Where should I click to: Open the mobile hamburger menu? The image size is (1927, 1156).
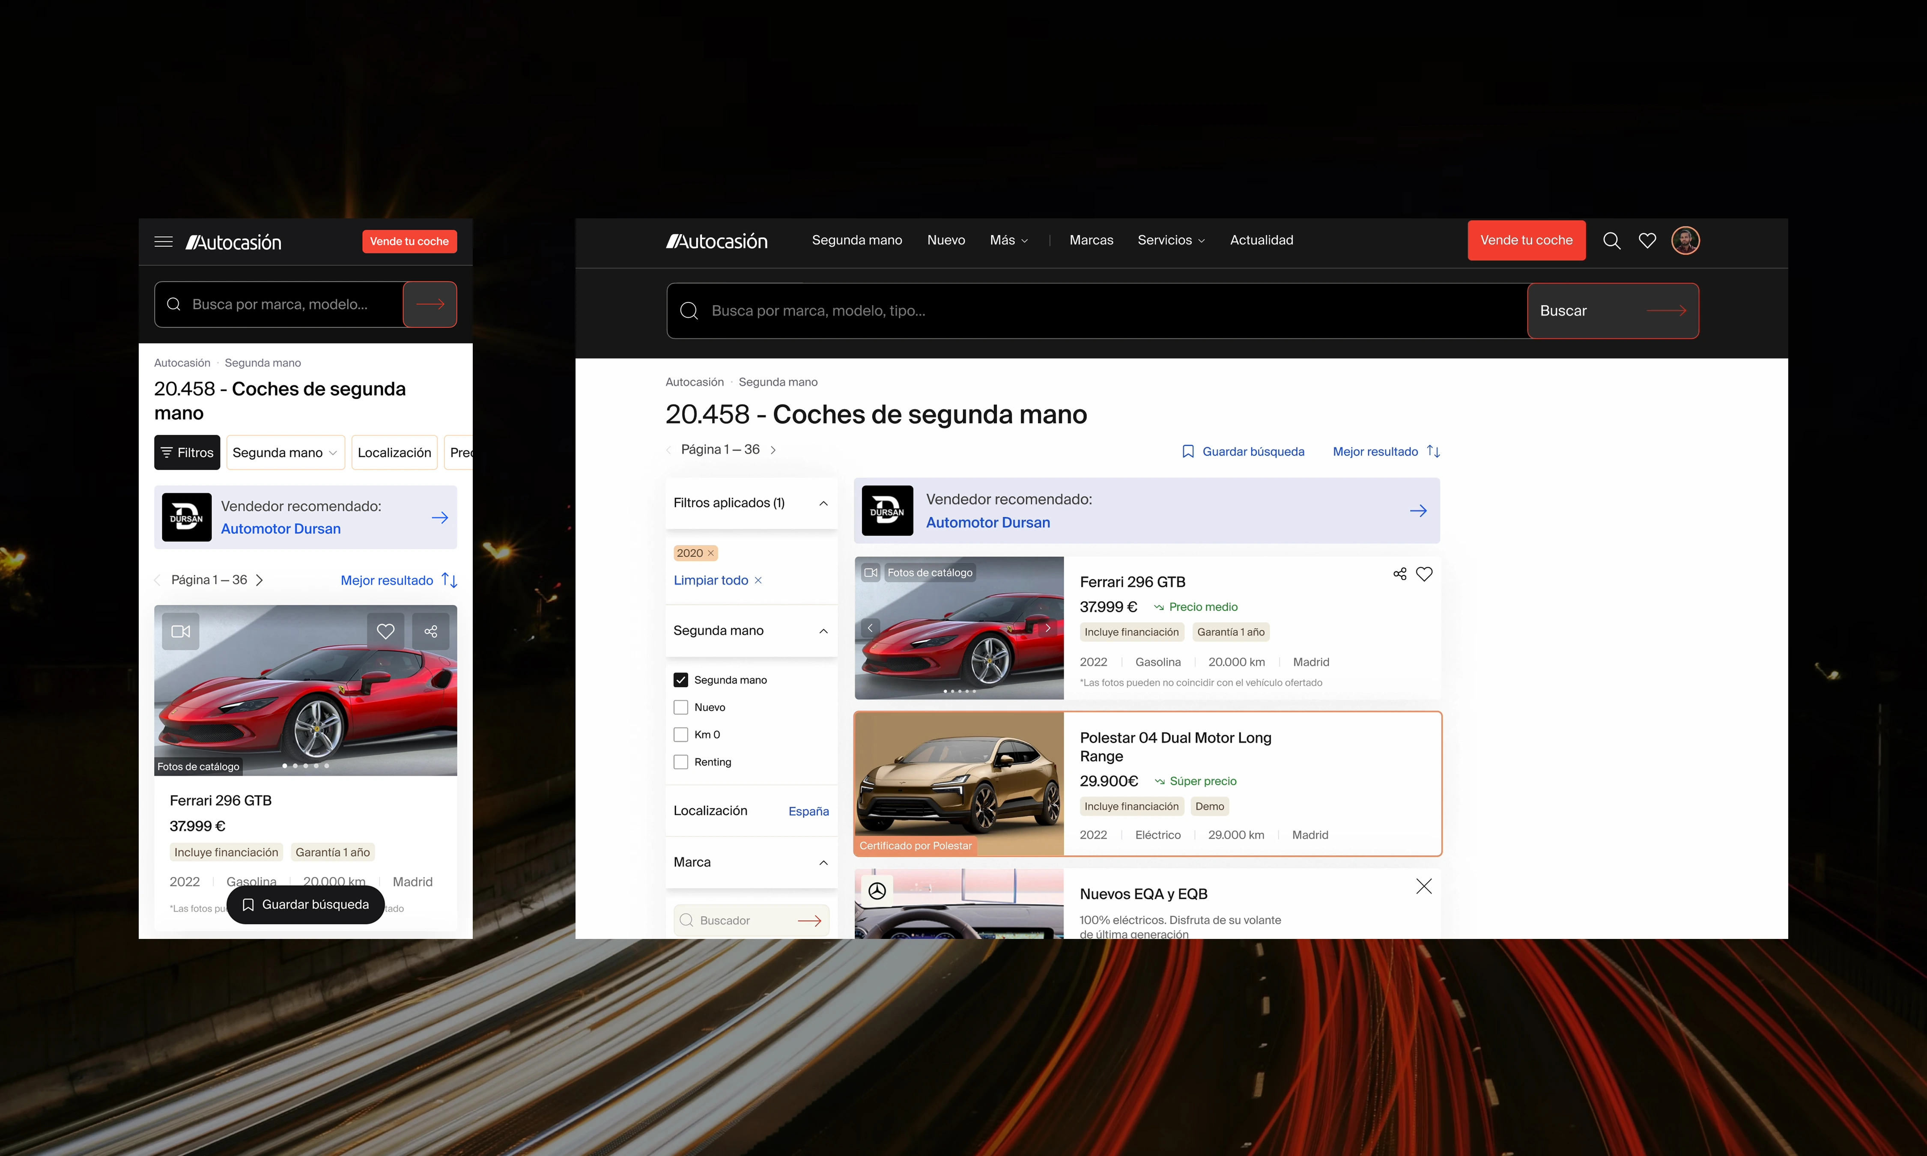coord(164,241)
